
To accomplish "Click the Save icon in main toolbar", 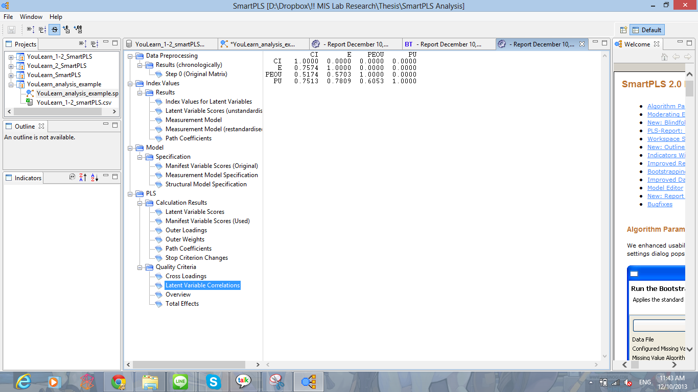I will [x=11, y=30].
